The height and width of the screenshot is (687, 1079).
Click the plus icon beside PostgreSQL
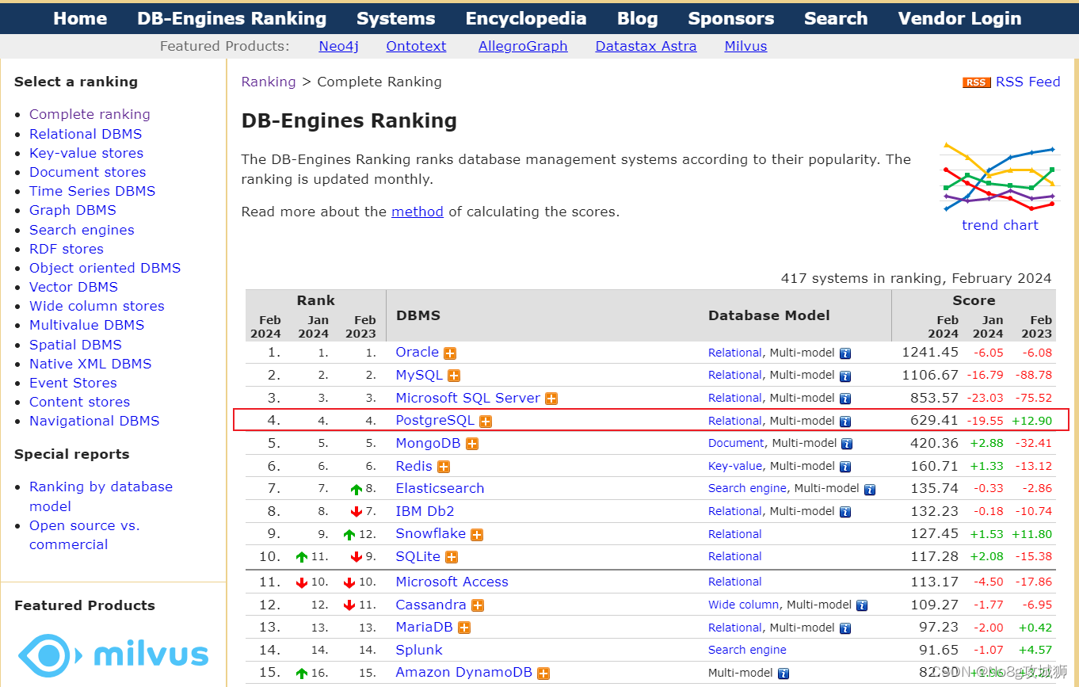pos(486,422)
